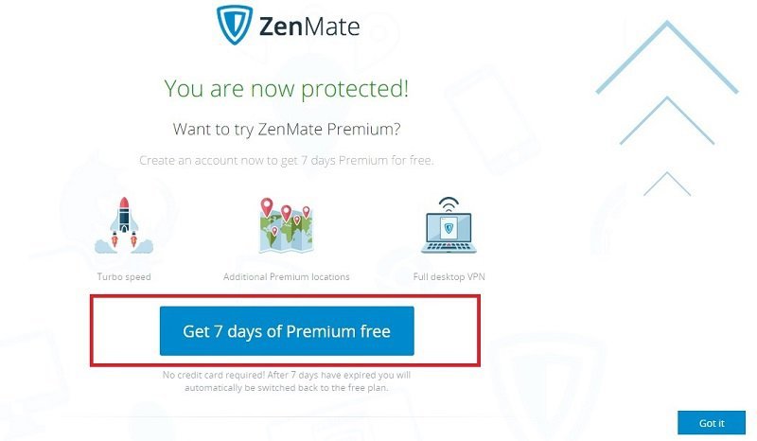The width and height of the screenshot is (757, 441).
Task: Click the Get 7 days of Premium free button
Action: tap(287, 331)
